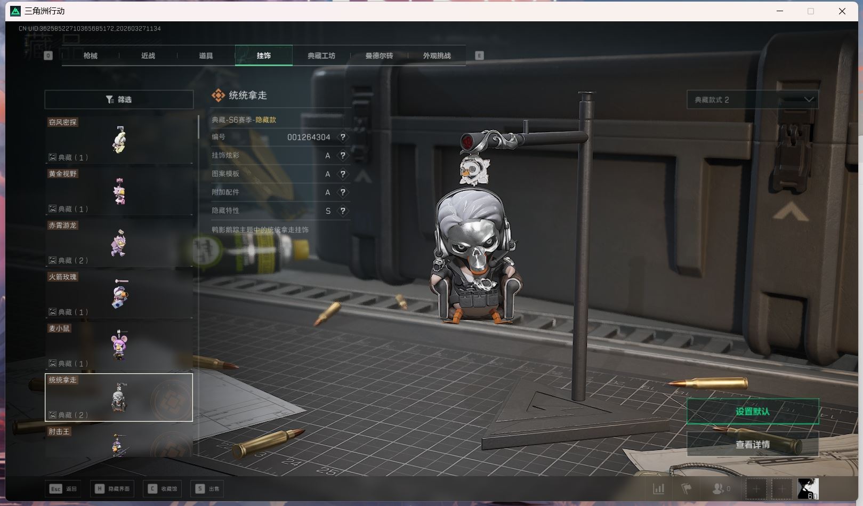This screenshot has width=863, height=506.
Task: Expand the 典藏款式 2 dropdown
Action: click(752, 100)
